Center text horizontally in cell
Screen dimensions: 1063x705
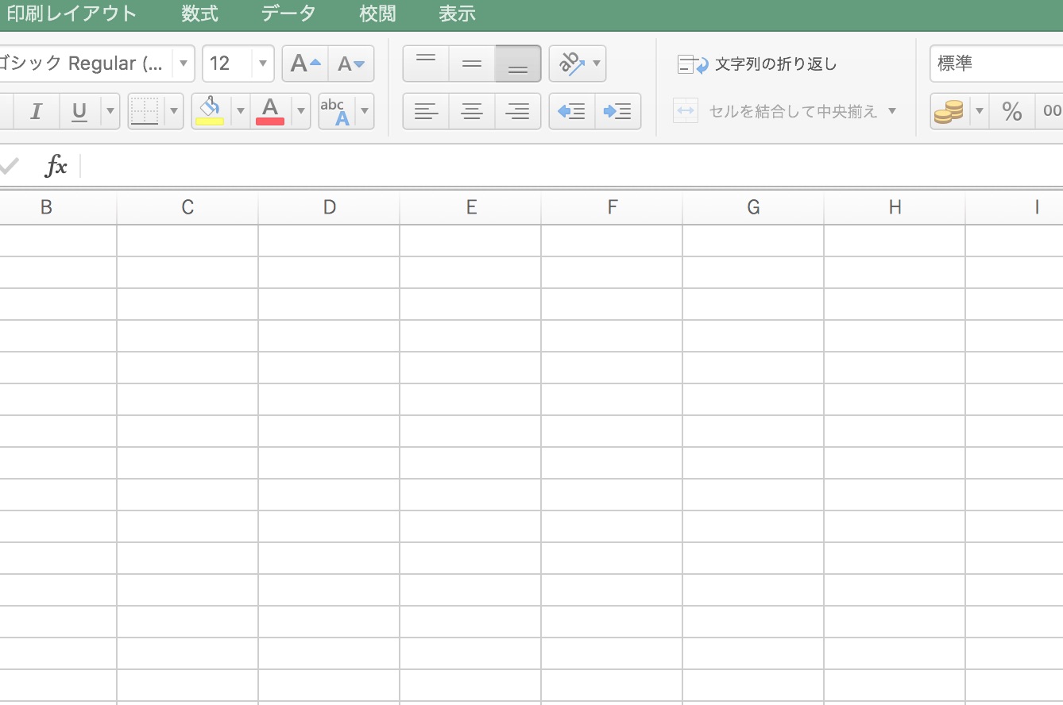(472, 111)
